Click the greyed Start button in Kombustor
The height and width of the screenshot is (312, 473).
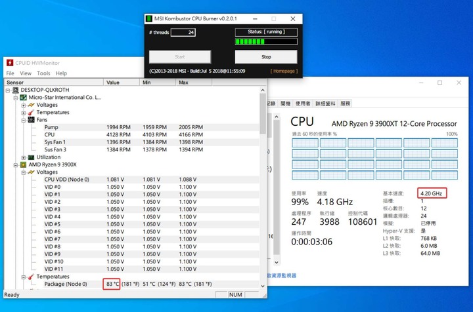point(180,56)
